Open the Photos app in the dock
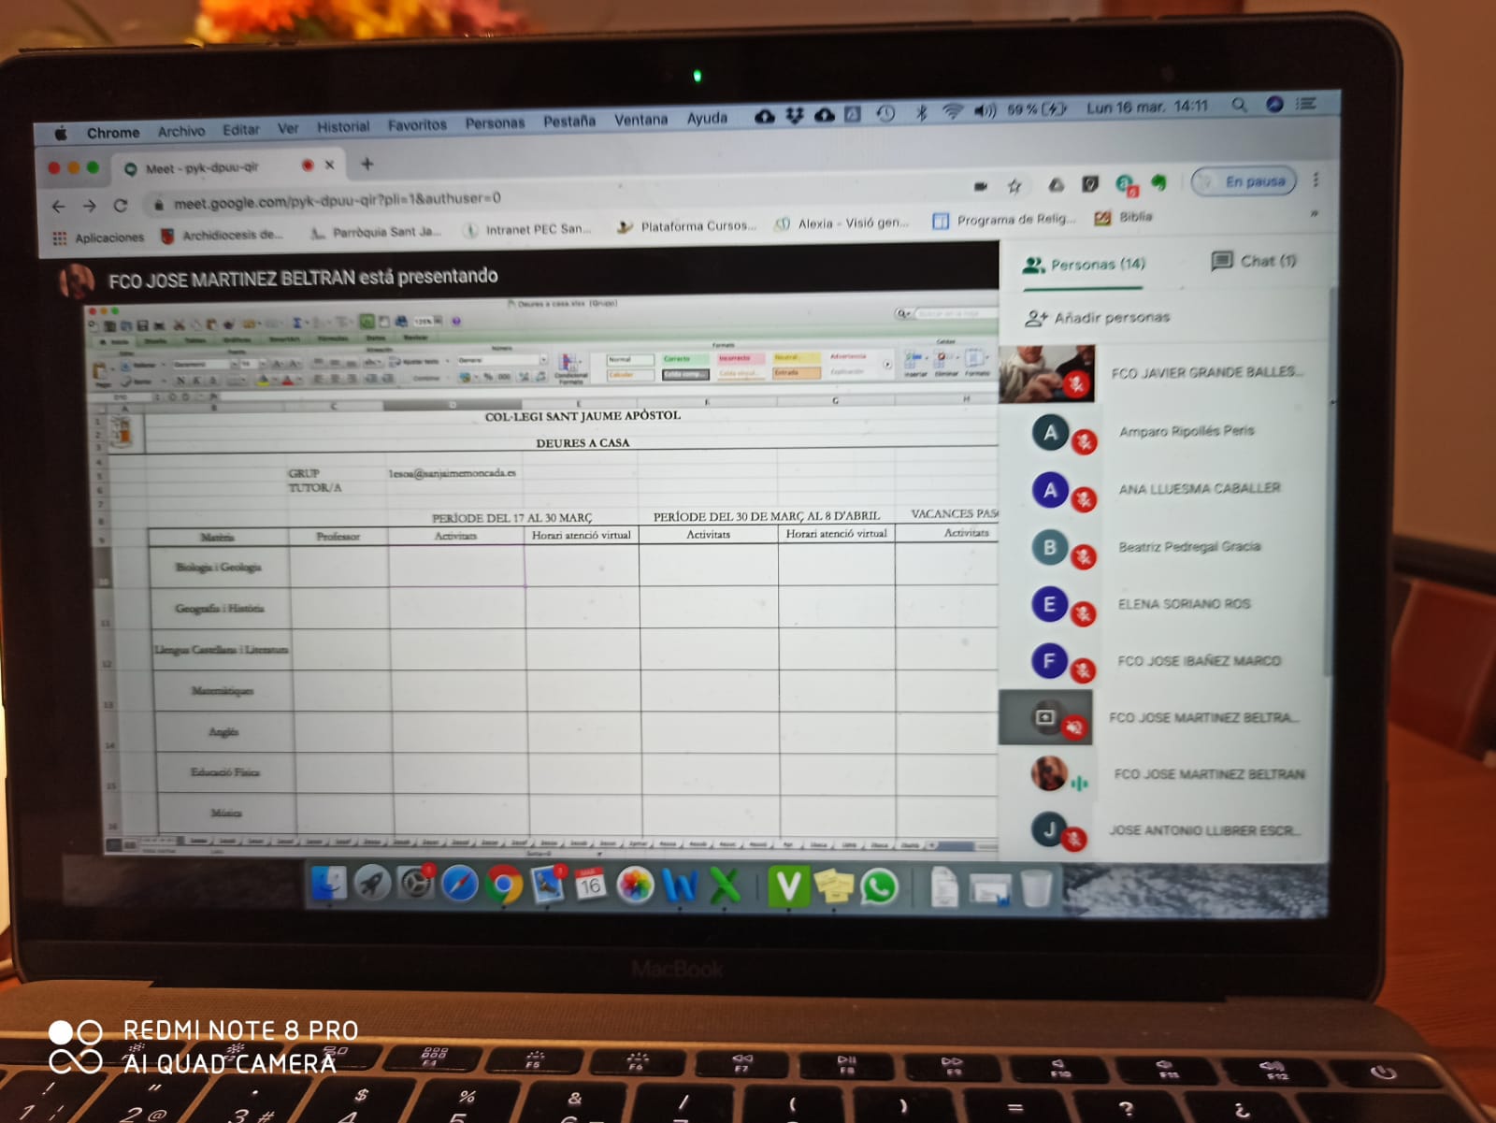The width and height of the screenshot is (1496, 1123). pos(635,885)
